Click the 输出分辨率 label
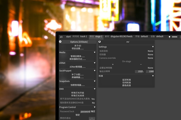 click(x=105, y=71)
